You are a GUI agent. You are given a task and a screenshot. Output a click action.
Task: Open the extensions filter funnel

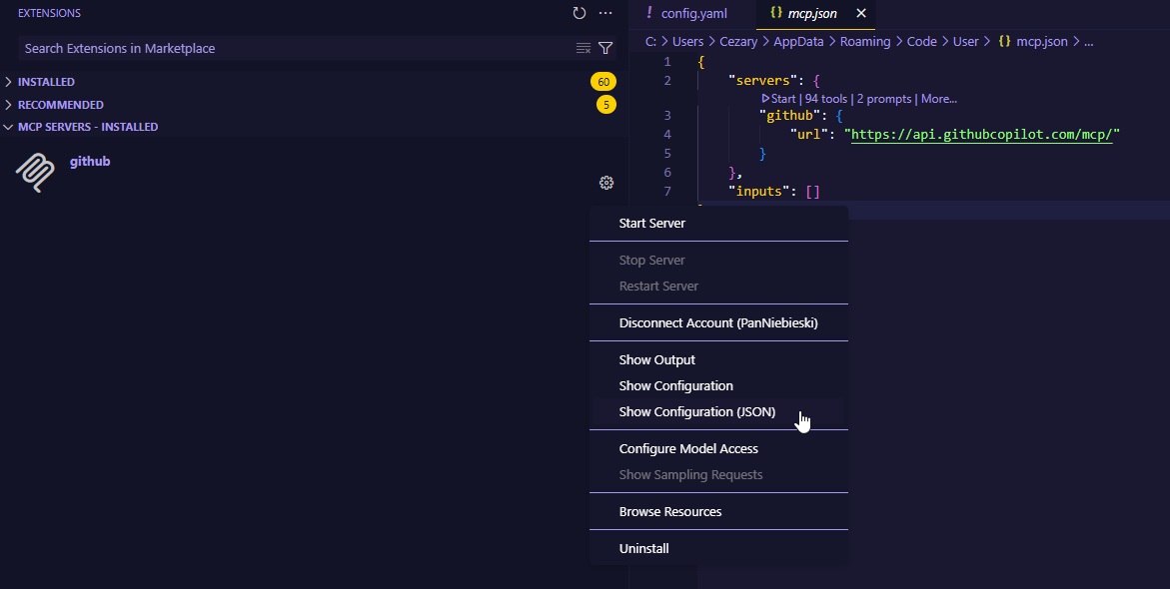point(605,49)
